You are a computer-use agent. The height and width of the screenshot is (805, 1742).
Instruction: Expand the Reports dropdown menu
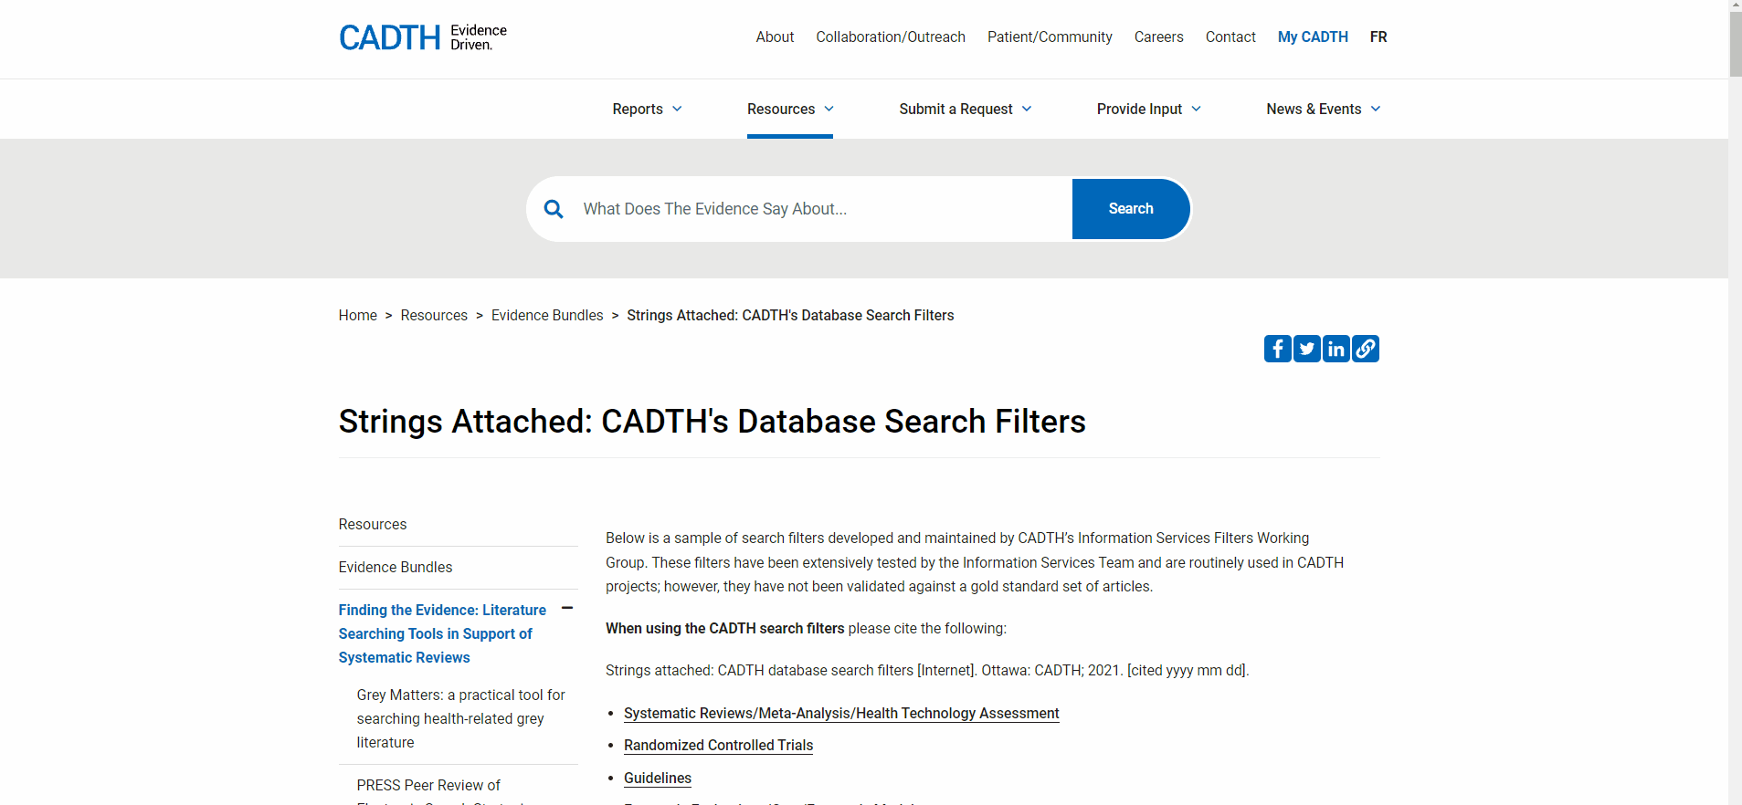pyautogui.click(x=647, y=109)
